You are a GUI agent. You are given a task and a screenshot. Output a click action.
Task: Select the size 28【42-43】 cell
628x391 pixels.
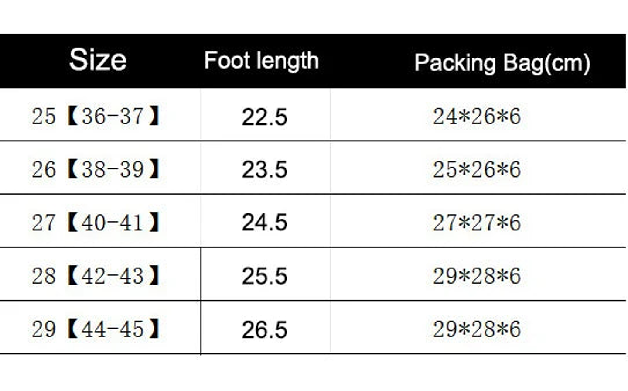[96, 276]
